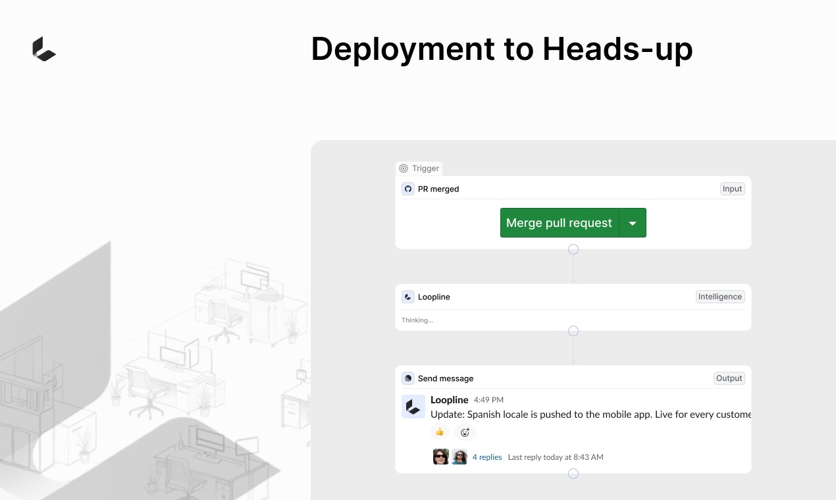Image resolution: width=836 pixels, height=500 pixels.
Task: Click the "Thinking..." status text
Action: pyautogui.click(x=417, y=320)
